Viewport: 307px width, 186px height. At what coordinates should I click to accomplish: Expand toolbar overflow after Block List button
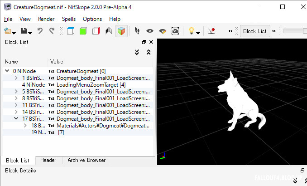pyautogui.click(x=274, y=31)
